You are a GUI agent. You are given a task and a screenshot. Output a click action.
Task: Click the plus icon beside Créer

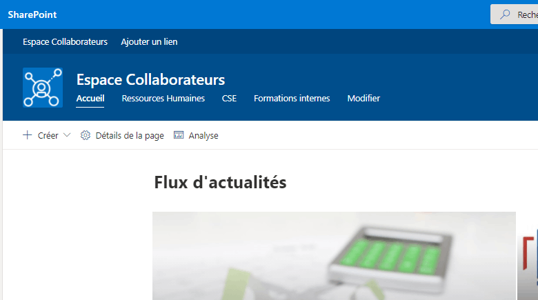(27, 135)
